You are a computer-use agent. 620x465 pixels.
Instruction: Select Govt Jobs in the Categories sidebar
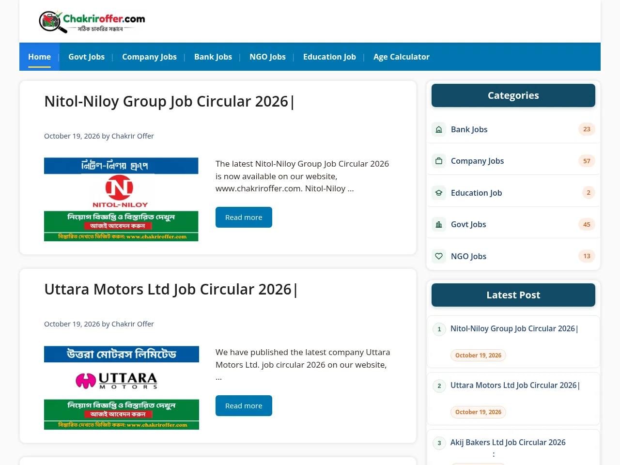pos(468,224)
